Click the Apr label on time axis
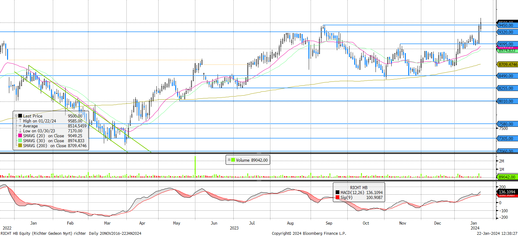This screenshot has height=236, width=518. 142,223
